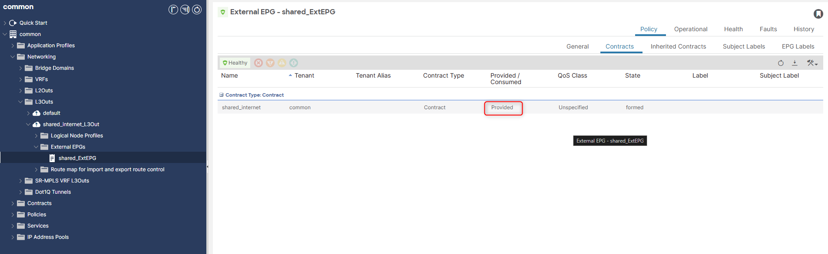Open the tools actions dropdown menu
The height and width of the screenshot is (254, 828).
click(x=812, y=63)
